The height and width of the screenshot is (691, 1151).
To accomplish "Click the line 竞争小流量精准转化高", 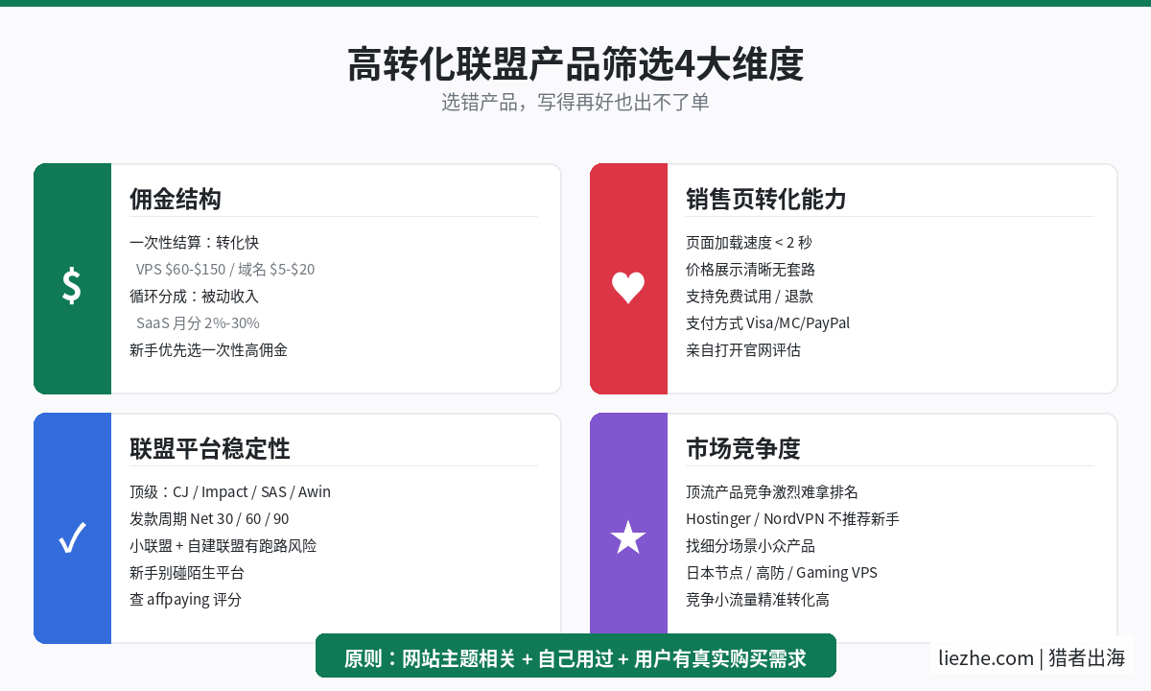I will pos(758,600).
